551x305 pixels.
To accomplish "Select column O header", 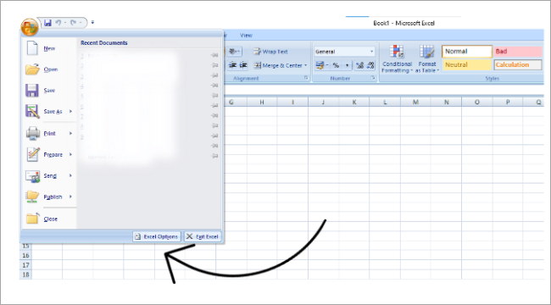I will click(x=477, y=102).
